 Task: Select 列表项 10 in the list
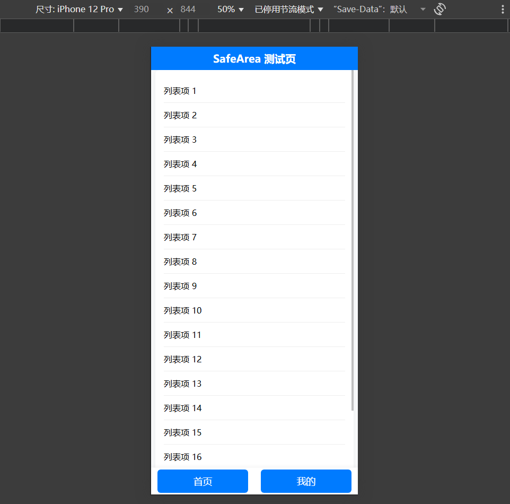[183, 311]
